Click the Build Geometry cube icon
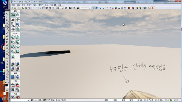Viewport: 182px width, 102px height. [100, 8]
